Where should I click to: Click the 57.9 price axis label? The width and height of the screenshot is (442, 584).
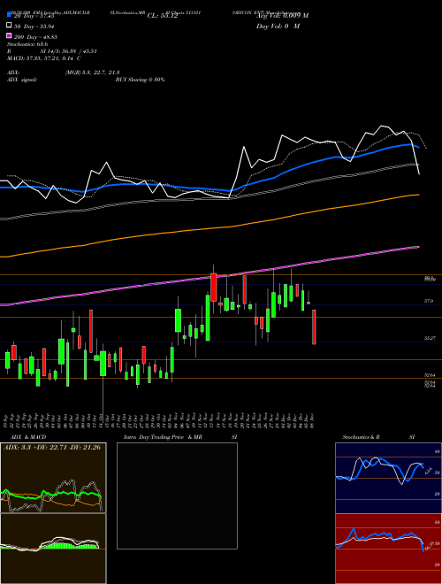[x=428, y=301]
